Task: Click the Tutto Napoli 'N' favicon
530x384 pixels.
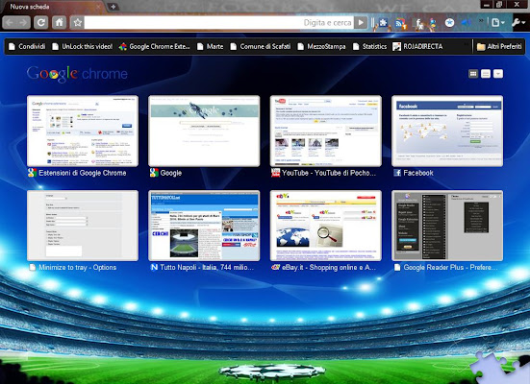Action: click(x=154, y=268)
